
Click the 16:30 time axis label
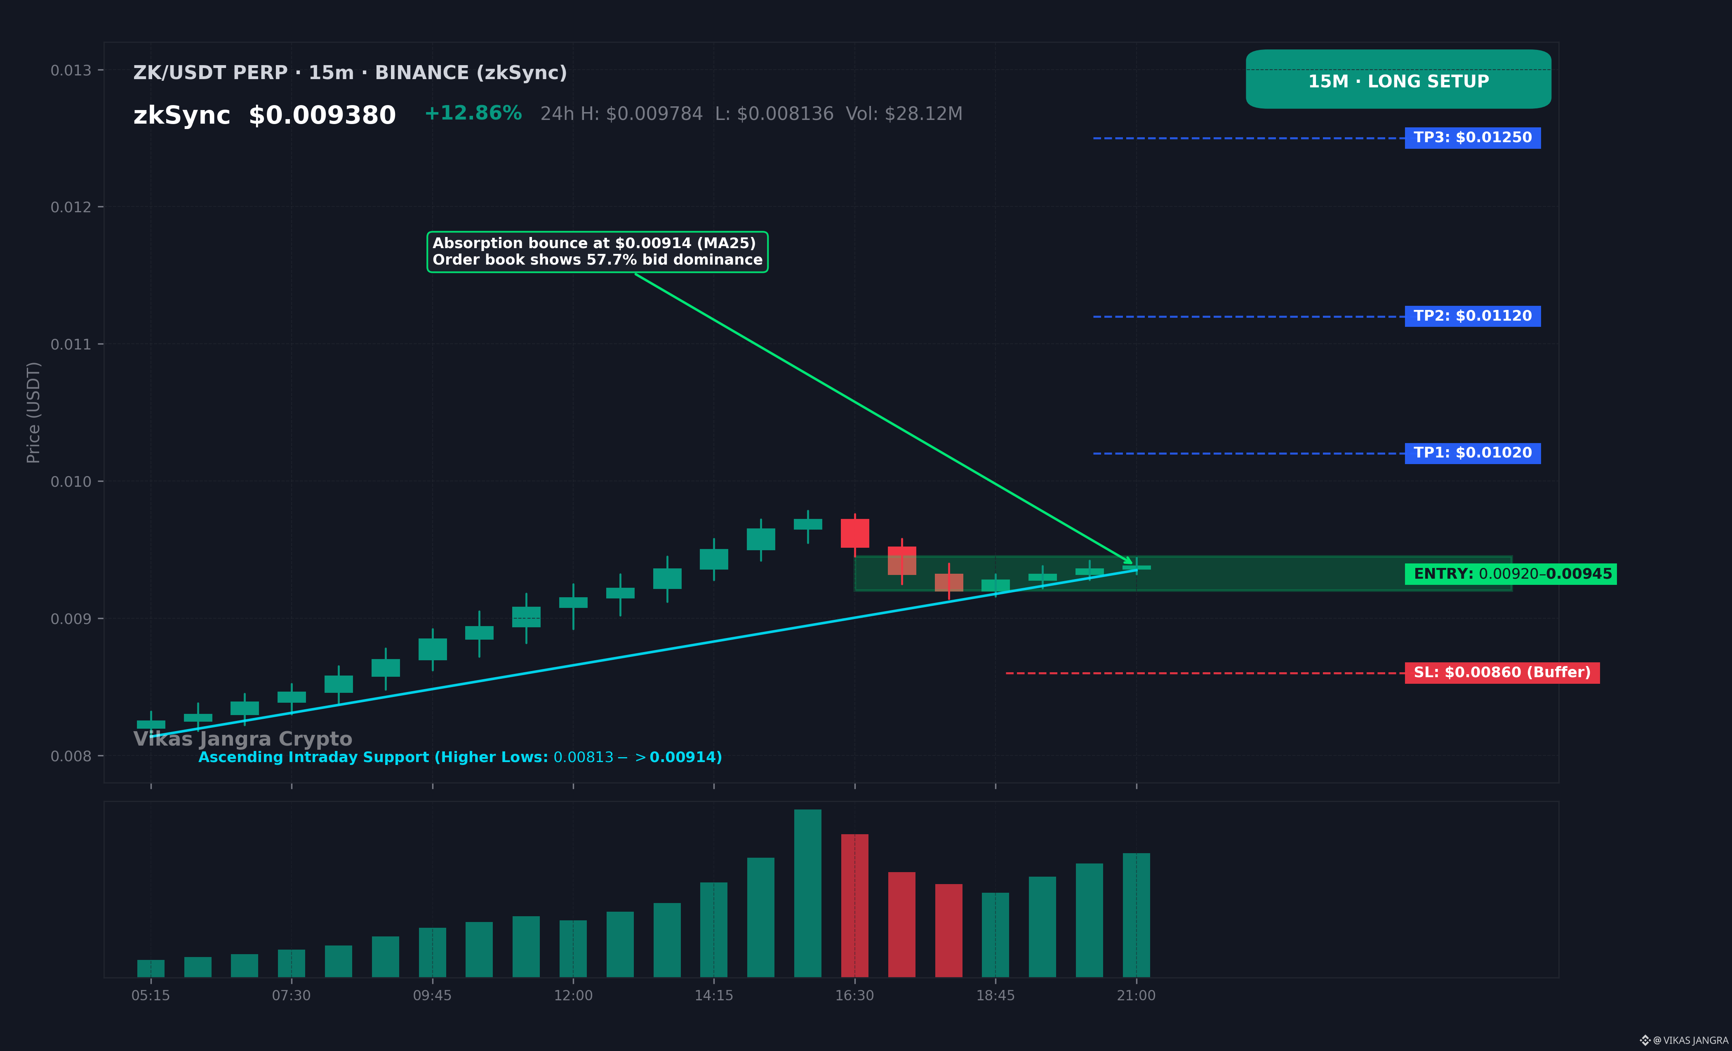point(855,995)
